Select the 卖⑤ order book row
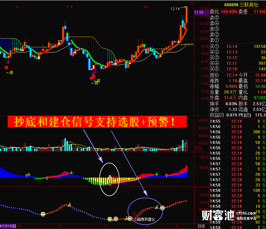This screenshot has height=229, width=266. (x=238, y=18)
